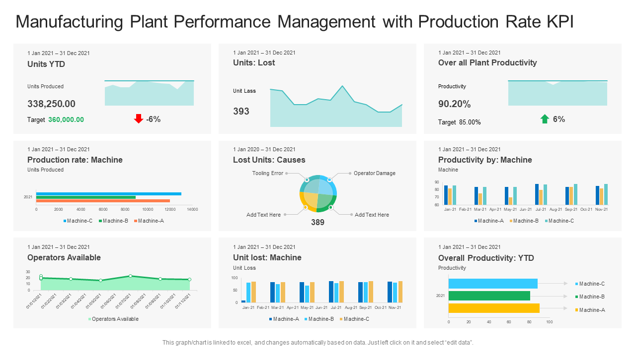The image size is (636, 357).
Task: Select the slide title about Production Rate KPI
Action: (295, 22)
